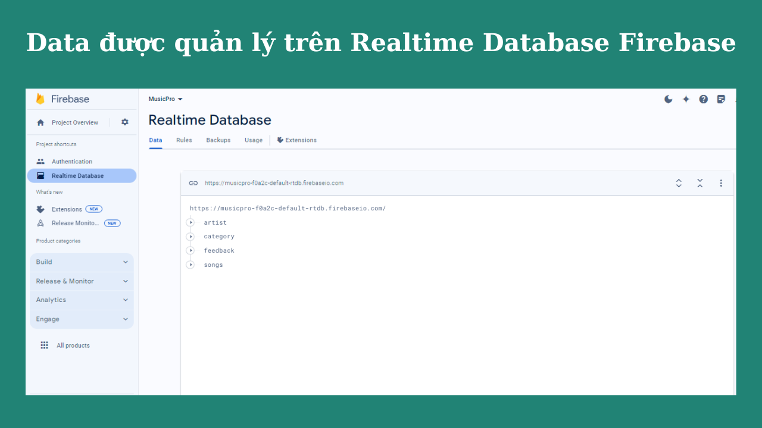Click the Release Monitoring sidebar icon
Viewport: 762px width, 428px height.
tap(40, 224)
